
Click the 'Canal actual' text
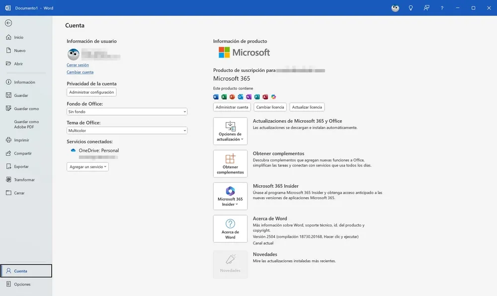(263, 243)
